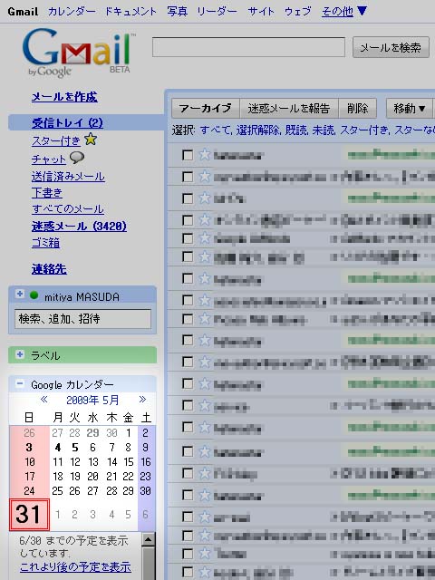Click the green status dot by mitiya MASUDA
The height and width of the screenshot is (580, 435).
pos(34,295)
